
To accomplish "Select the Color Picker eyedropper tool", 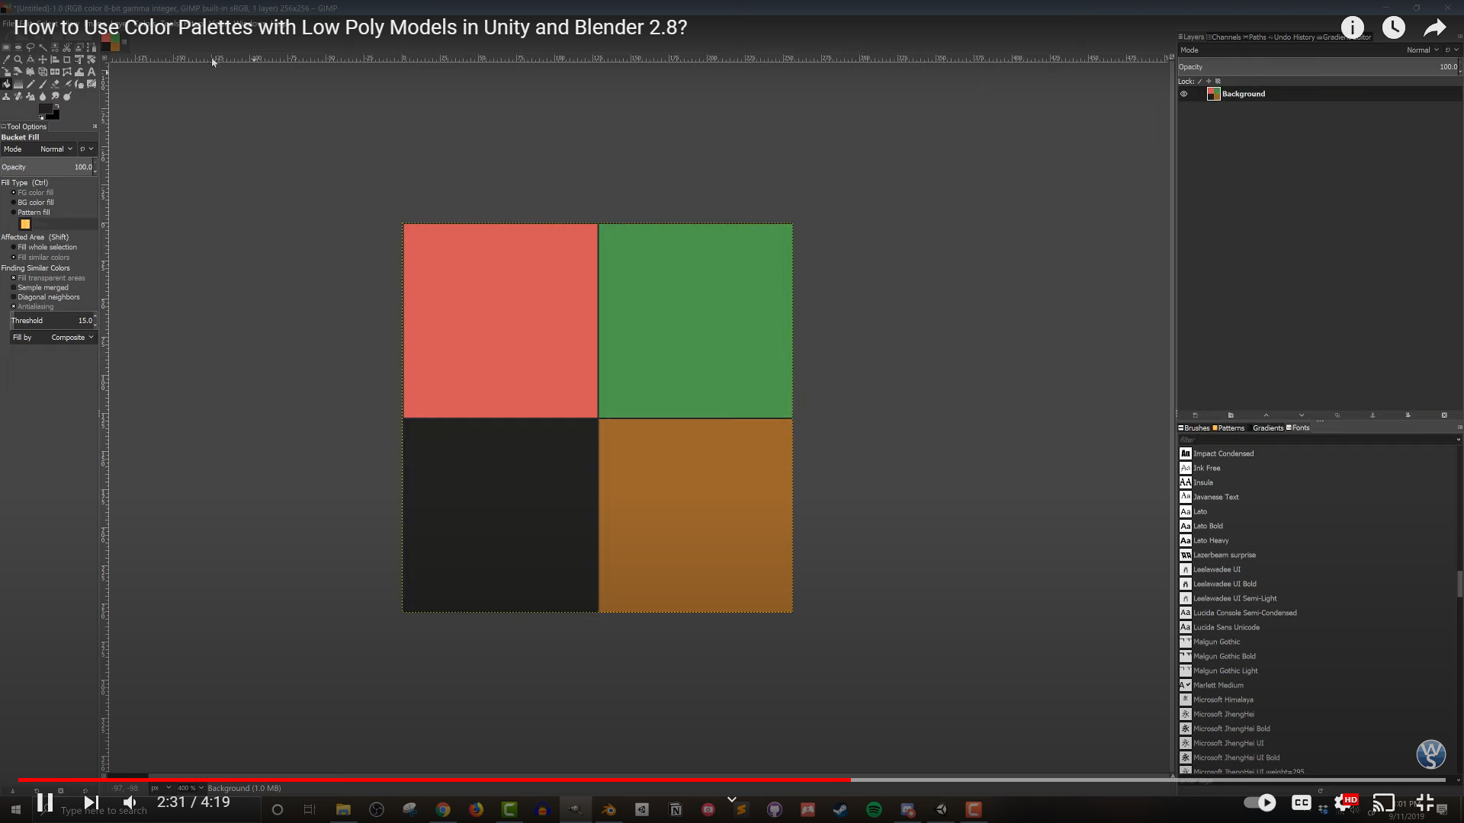I will [x=6, y=59].
